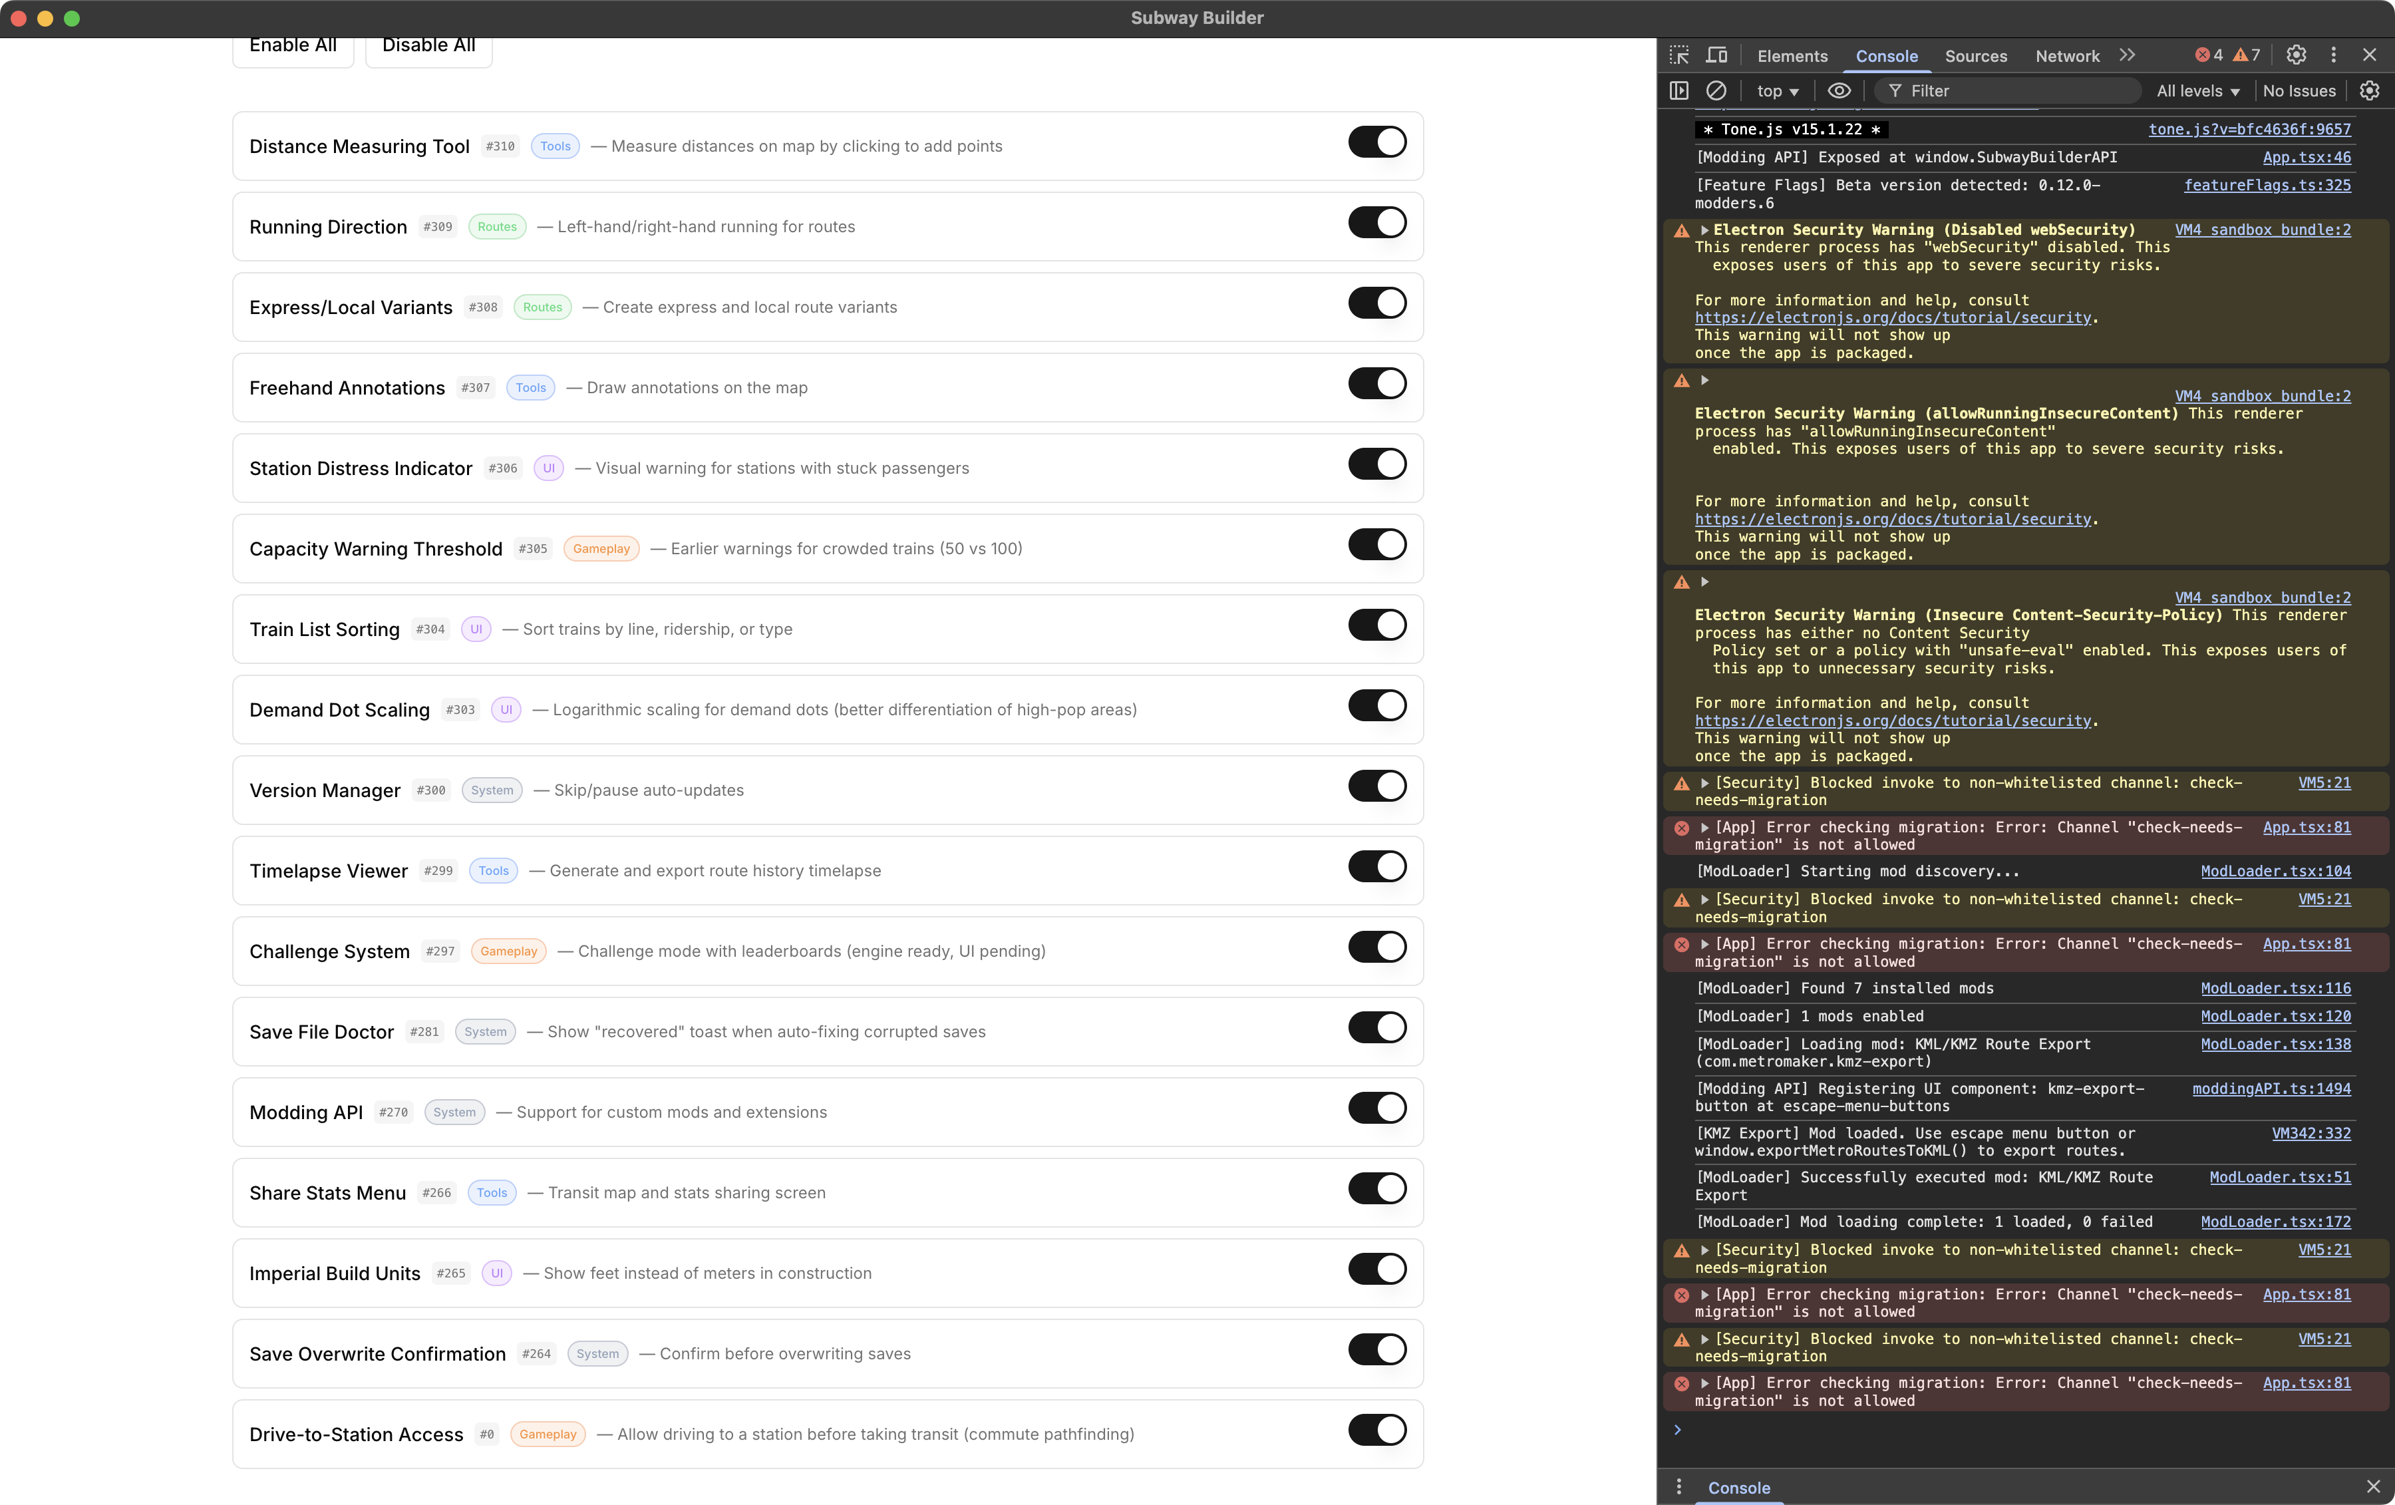
Task: Disable the Distance Measuring Tool
Action: (x=1378, y=142)
